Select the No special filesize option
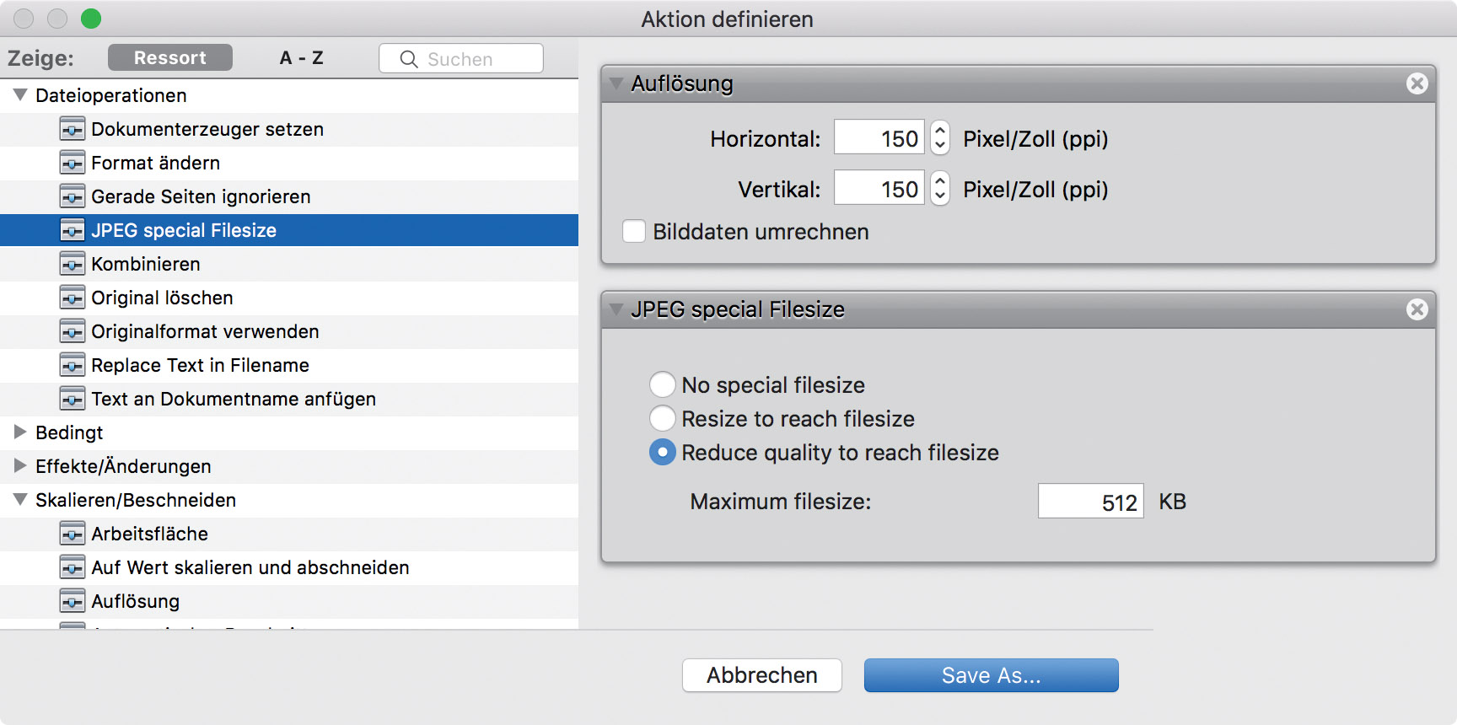This screenshot has height=725, width=1457. click(663, 385)
